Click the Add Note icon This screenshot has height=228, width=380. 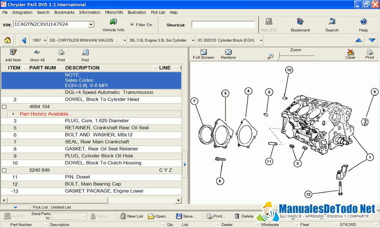pos(13,52)
